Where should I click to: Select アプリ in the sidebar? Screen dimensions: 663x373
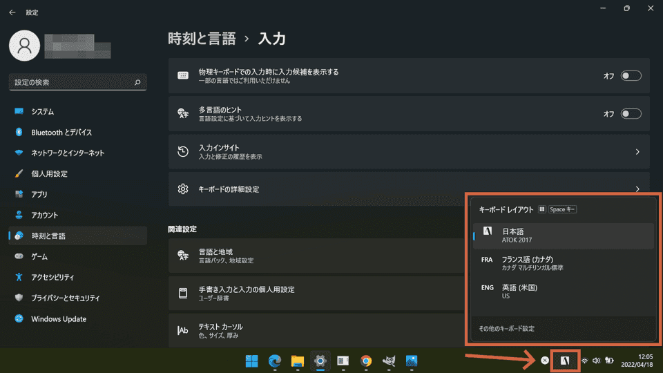click(x=78, y=195)
